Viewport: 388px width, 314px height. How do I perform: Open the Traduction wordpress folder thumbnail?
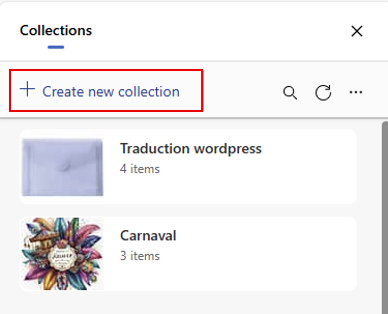tap(63, 167)
